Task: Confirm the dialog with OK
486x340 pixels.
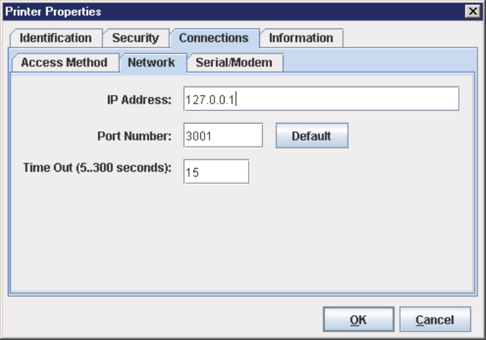Action: (x=358, y=319)
